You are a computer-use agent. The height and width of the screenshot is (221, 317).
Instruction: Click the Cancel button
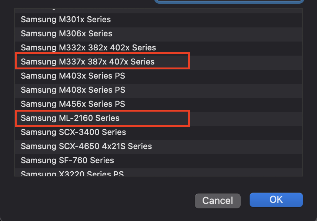pyautogui.click(x=218, y=201)
